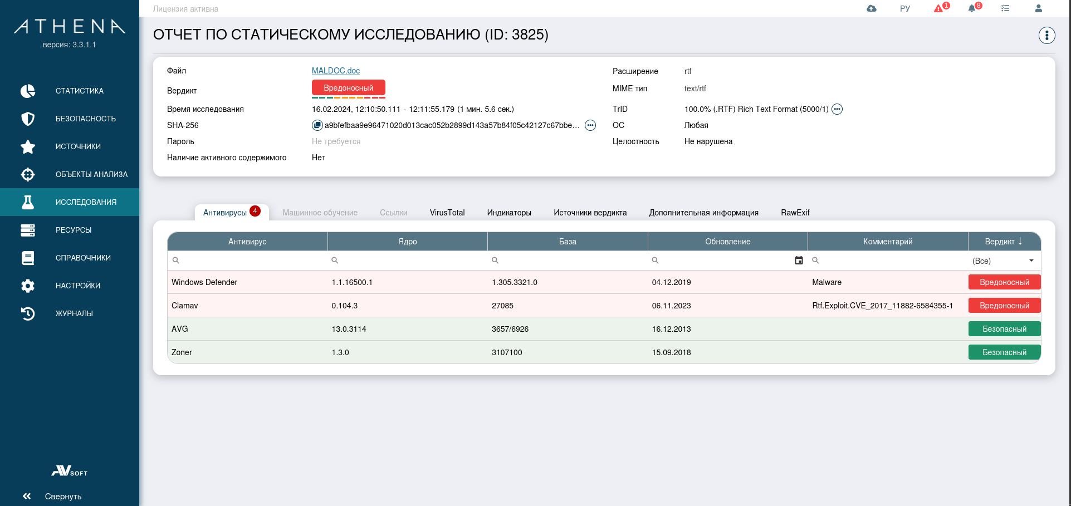This screenshot has height=506, width=1071.
Task: Open the MALDOC.doc file link
Action: point(336,71)
